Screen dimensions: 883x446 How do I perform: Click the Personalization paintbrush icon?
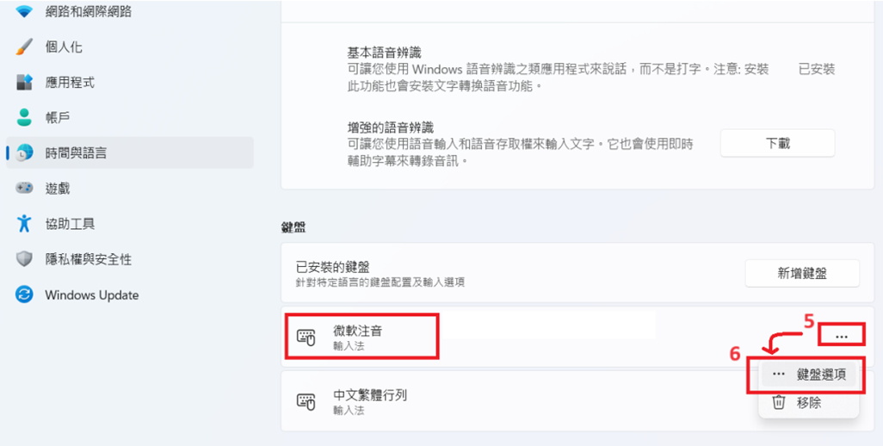(24, 47)
